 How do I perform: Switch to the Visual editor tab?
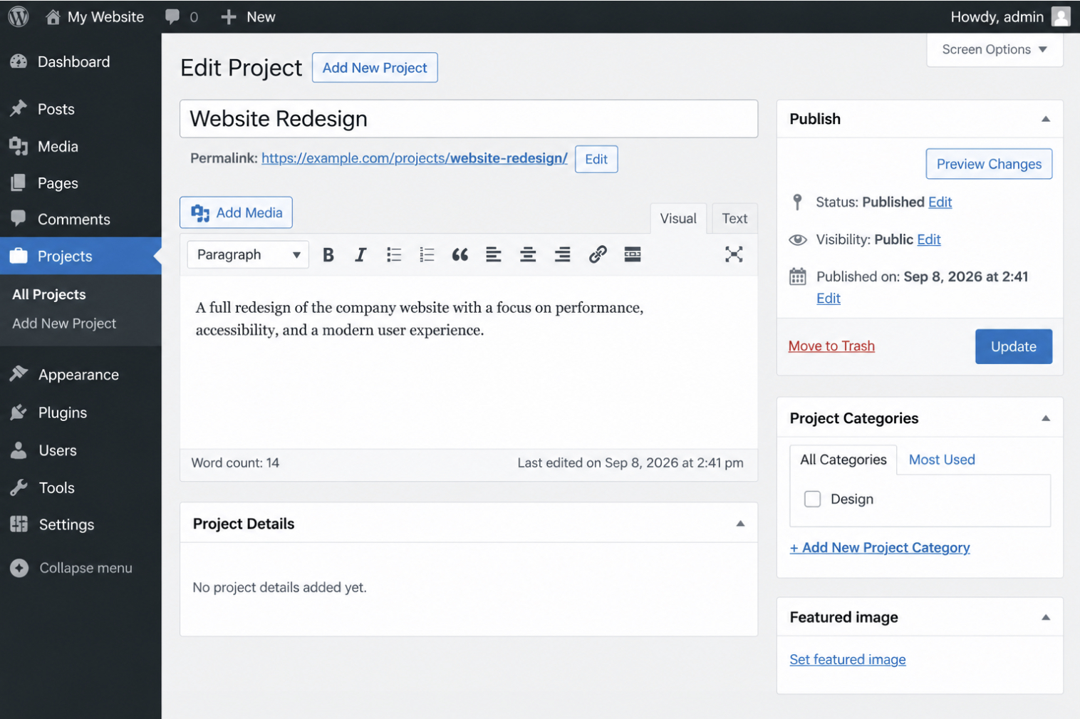pos(678,218)
